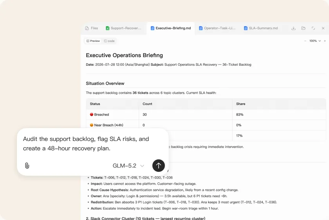Switch to code view mode
This screenshot has width=329, height=220.
[x=109, y=41]
